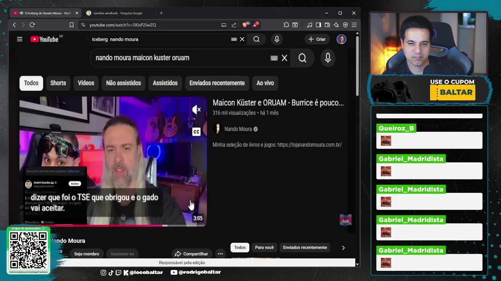Select the Assistidos filter chip

coord(165,83)
